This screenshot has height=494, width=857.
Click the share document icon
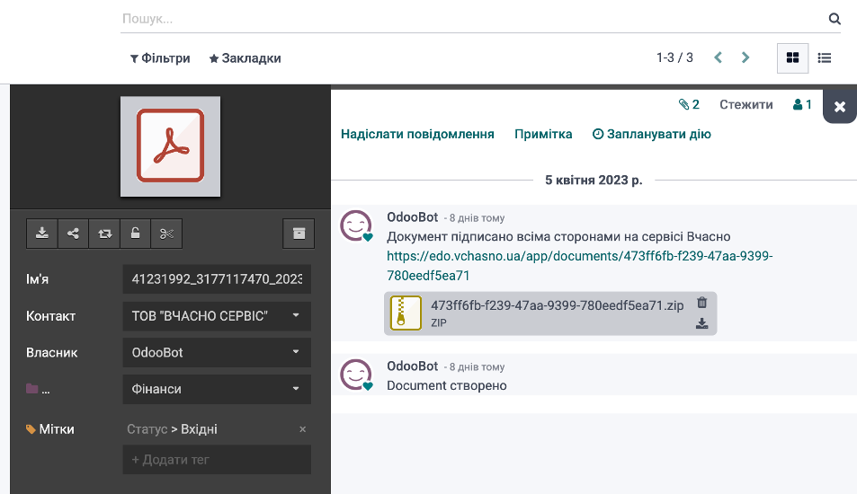[73, 234]
